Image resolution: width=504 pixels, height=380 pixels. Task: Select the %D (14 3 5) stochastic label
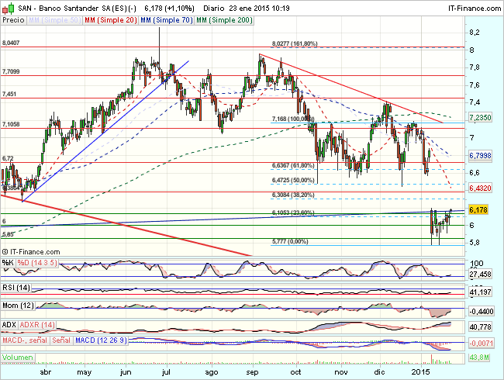(x=37, y=263)
